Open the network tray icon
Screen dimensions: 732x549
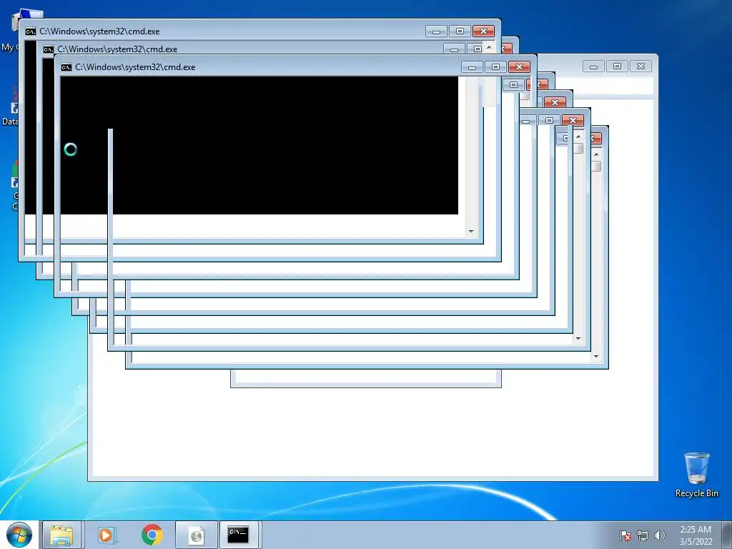643,535
